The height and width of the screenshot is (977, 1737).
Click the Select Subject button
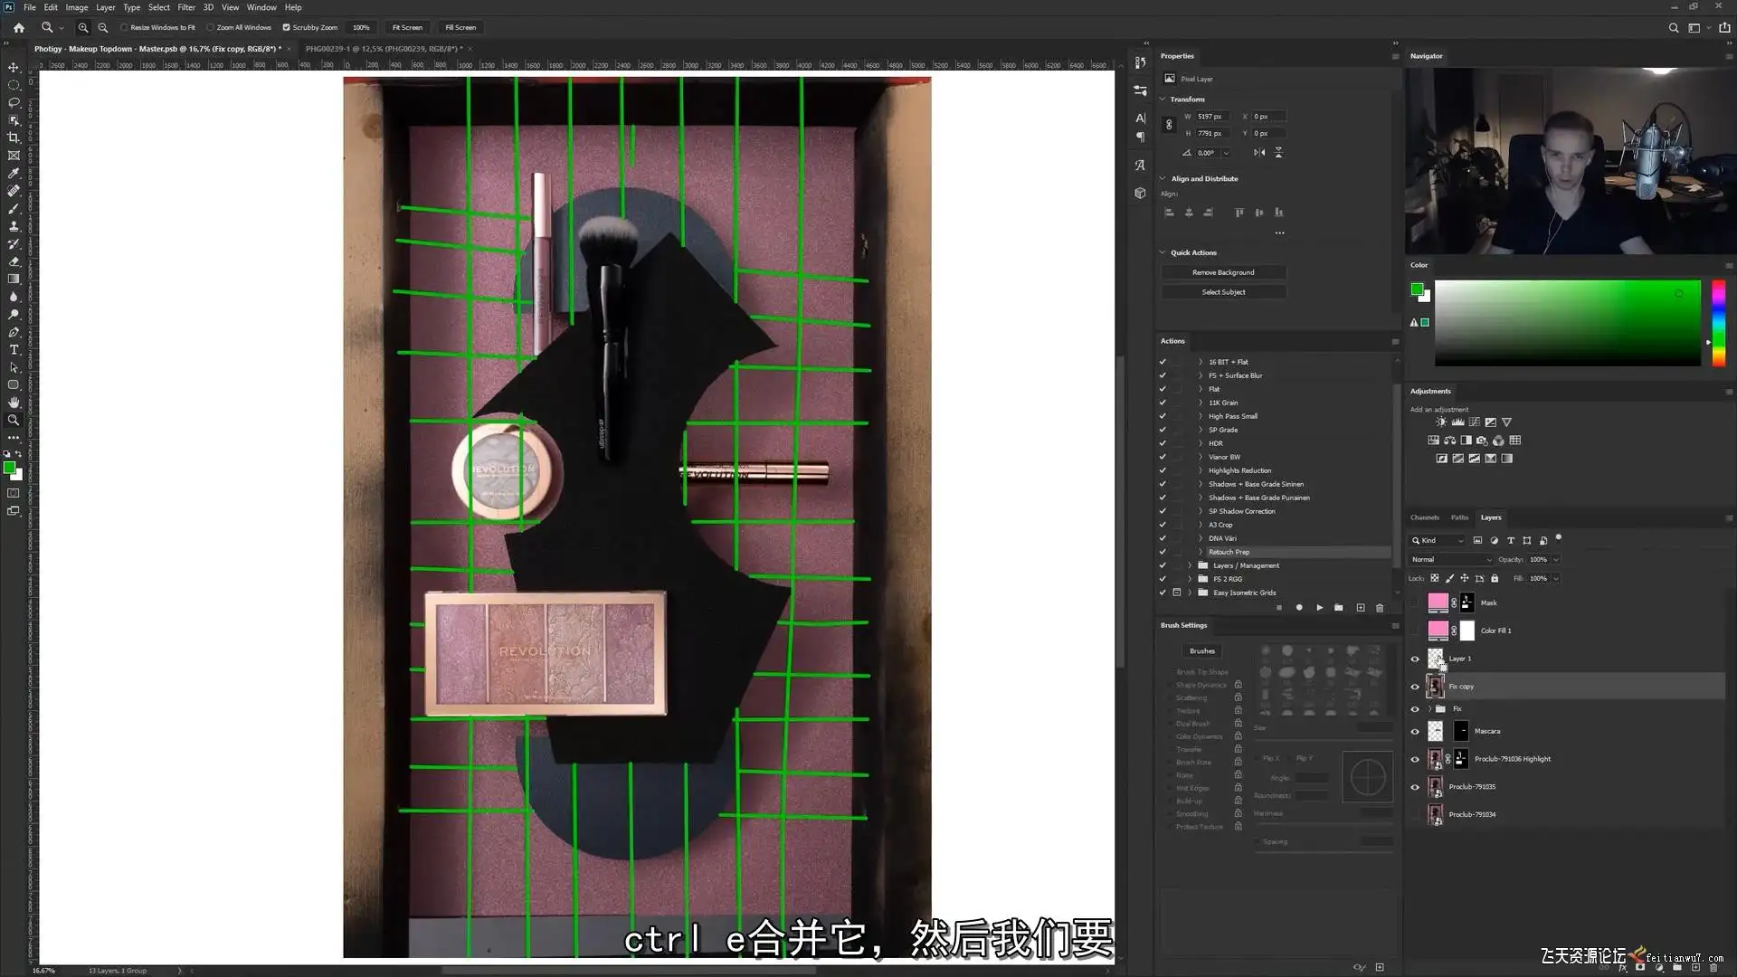coord(1223,292)
